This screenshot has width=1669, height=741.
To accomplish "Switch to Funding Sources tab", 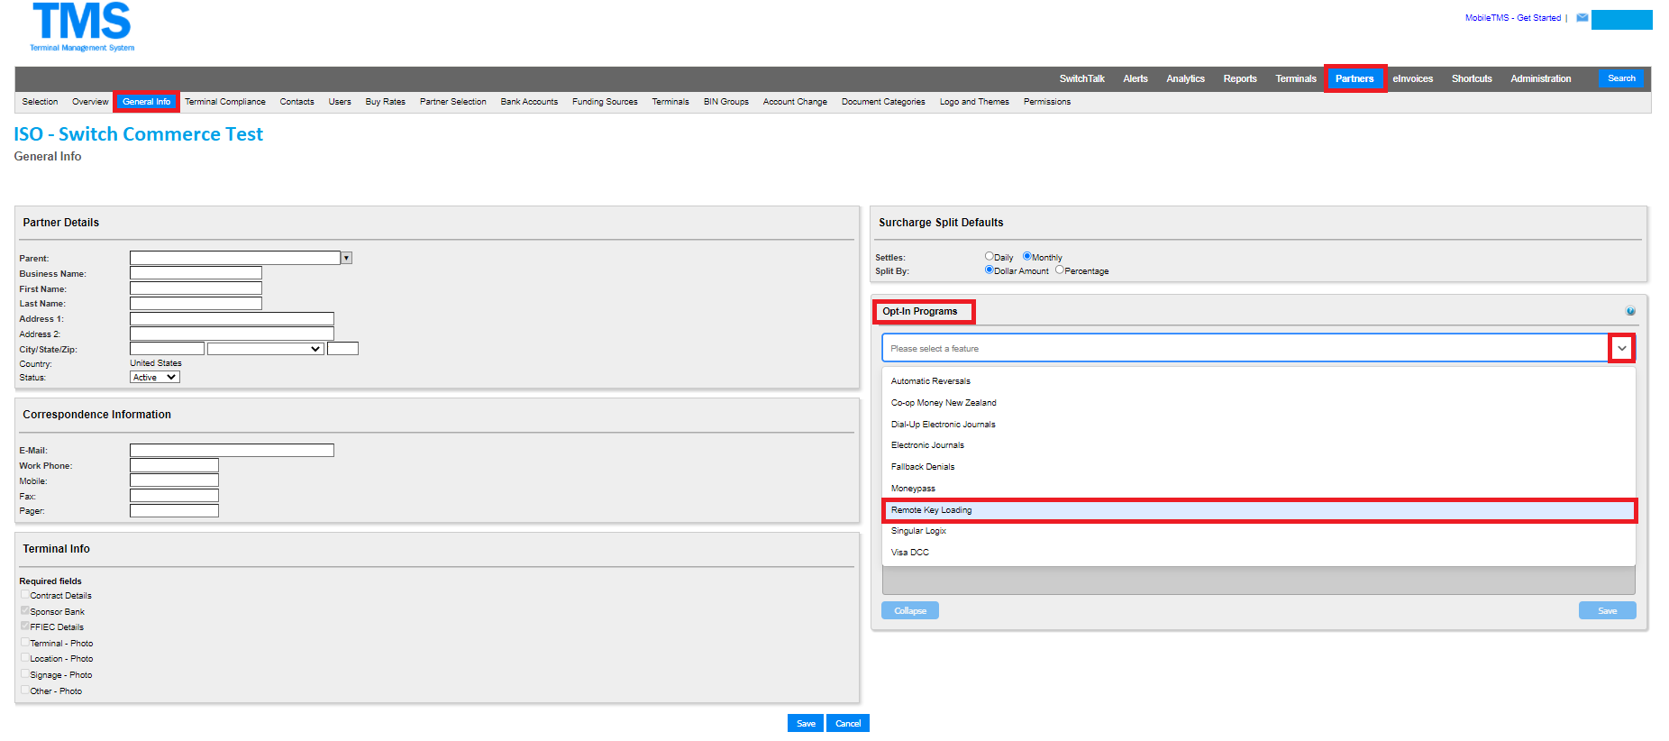I will 605,102.
